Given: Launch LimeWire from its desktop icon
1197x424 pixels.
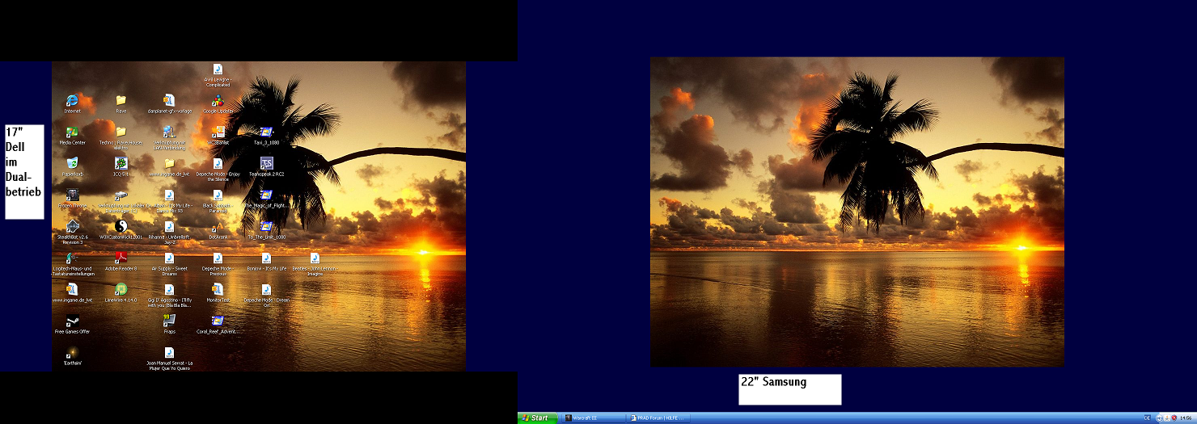Looking at the screenshot, I should [x=121, y=290].
